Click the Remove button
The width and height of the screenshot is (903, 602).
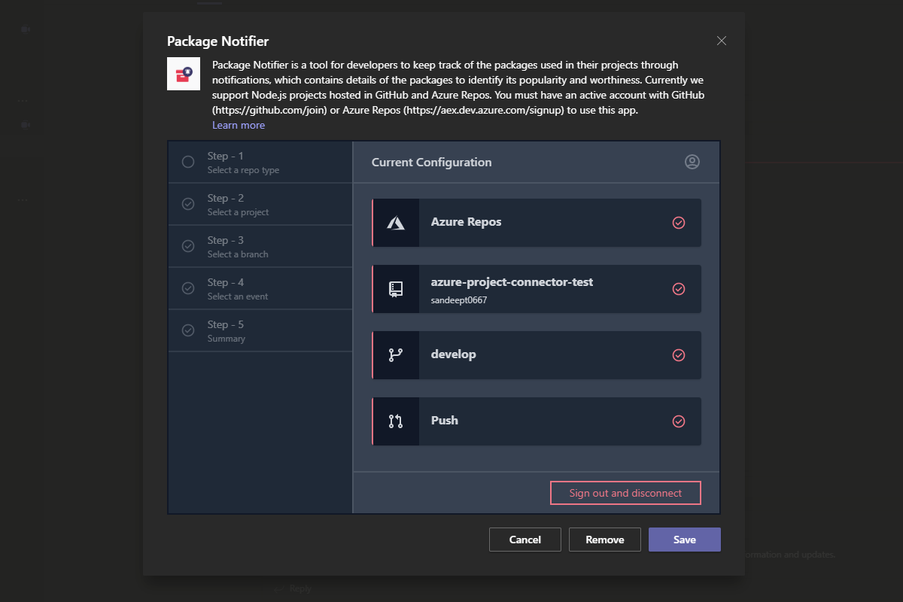click(605, 540)
